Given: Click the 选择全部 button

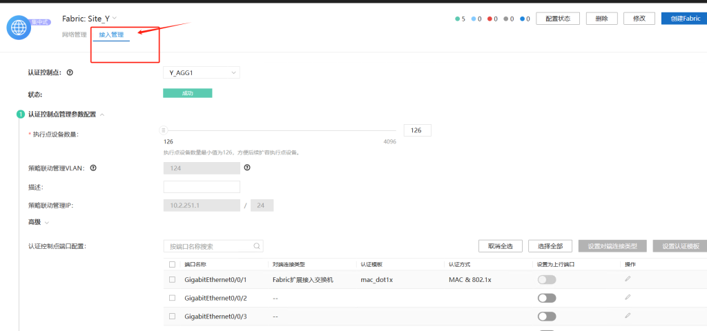Looking at the screenshot, I should 550,246.
